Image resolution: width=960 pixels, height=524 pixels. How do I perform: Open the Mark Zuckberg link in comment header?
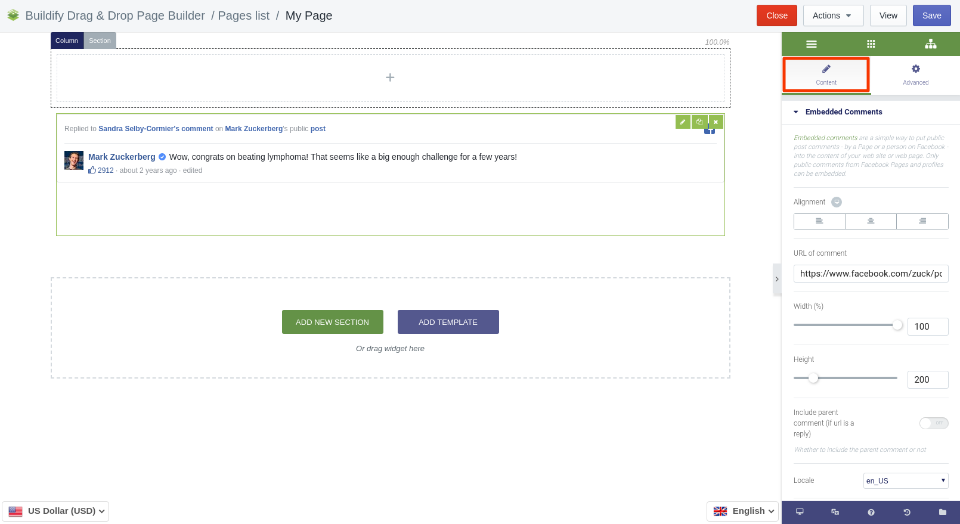click(254, 129)
